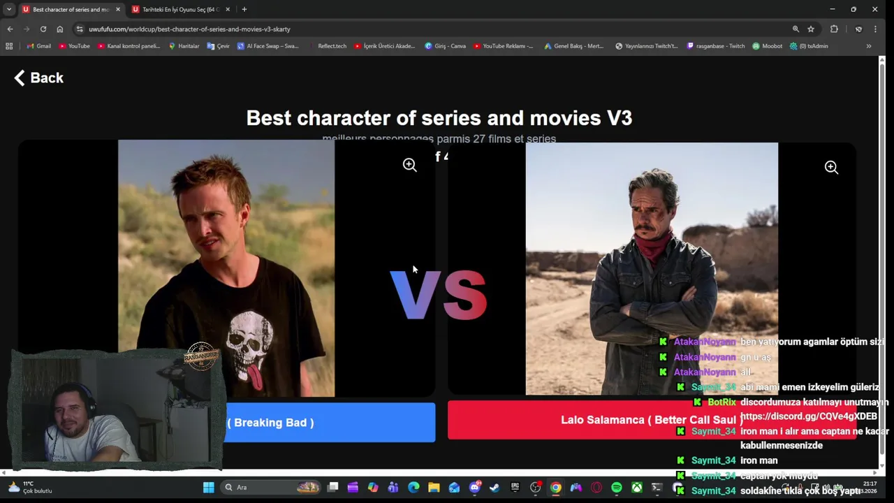The width and height of the screenshot is (894, 503).
Task: Open the 'YouTube Reklamı' bookmark
Action: [x=503, y=46]
